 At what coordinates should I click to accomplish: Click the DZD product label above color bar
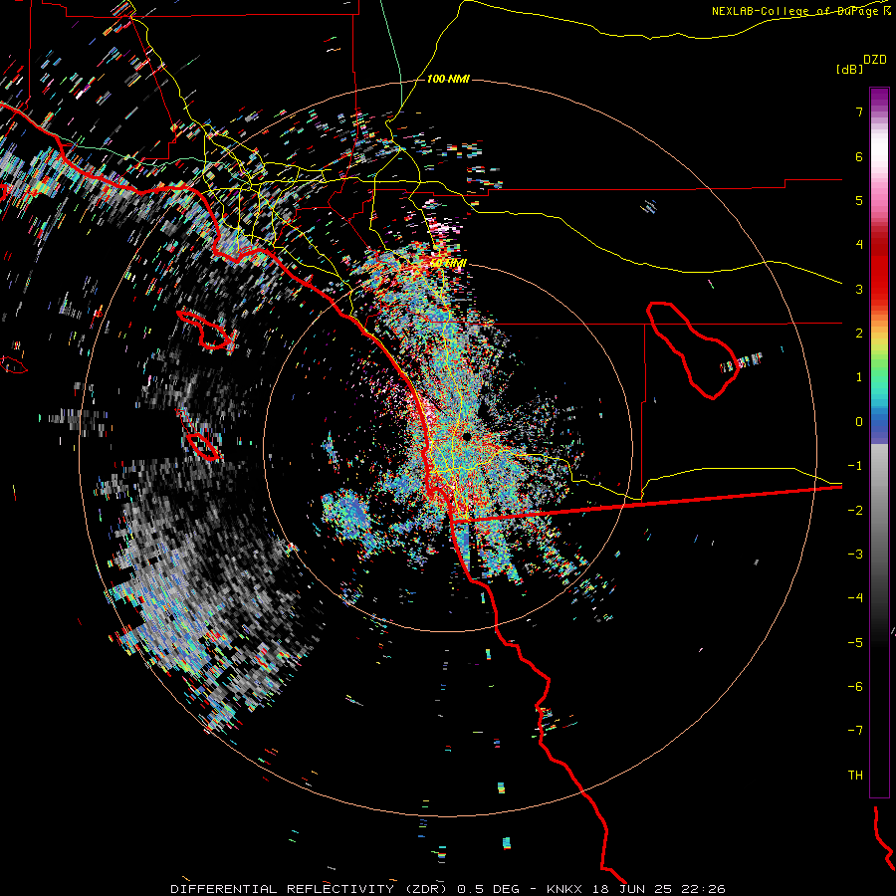click(875, 60)
